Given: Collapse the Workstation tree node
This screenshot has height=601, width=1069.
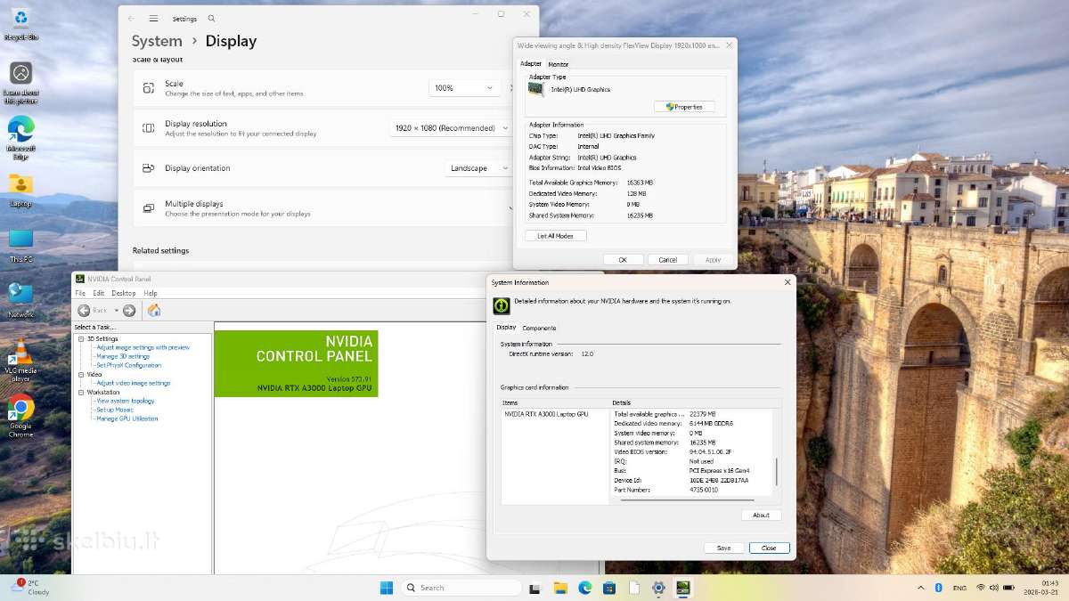Looking at the screenshot, I should pos(81,392).
